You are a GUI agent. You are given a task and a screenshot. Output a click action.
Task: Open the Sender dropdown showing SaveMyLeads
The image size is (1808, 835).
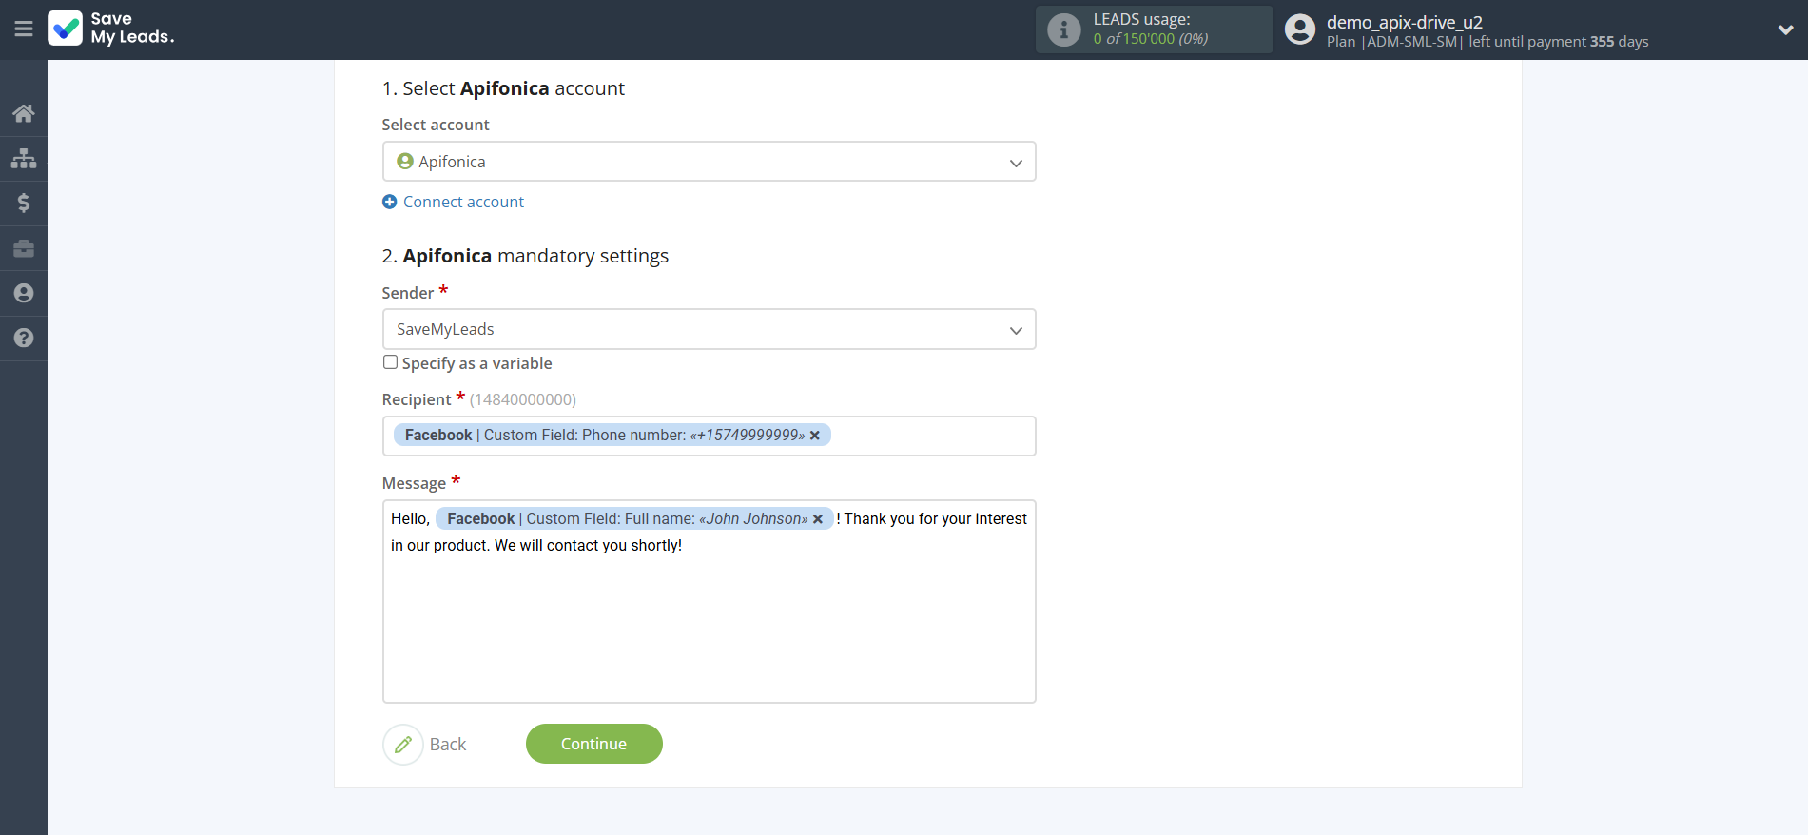[709, 329]
